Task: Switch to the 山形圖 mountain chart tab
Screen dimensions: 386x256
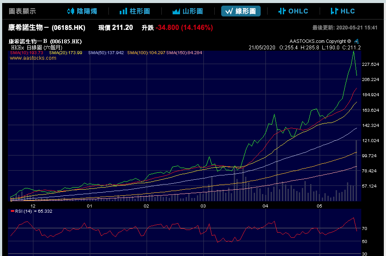Action: coord(188,11)
